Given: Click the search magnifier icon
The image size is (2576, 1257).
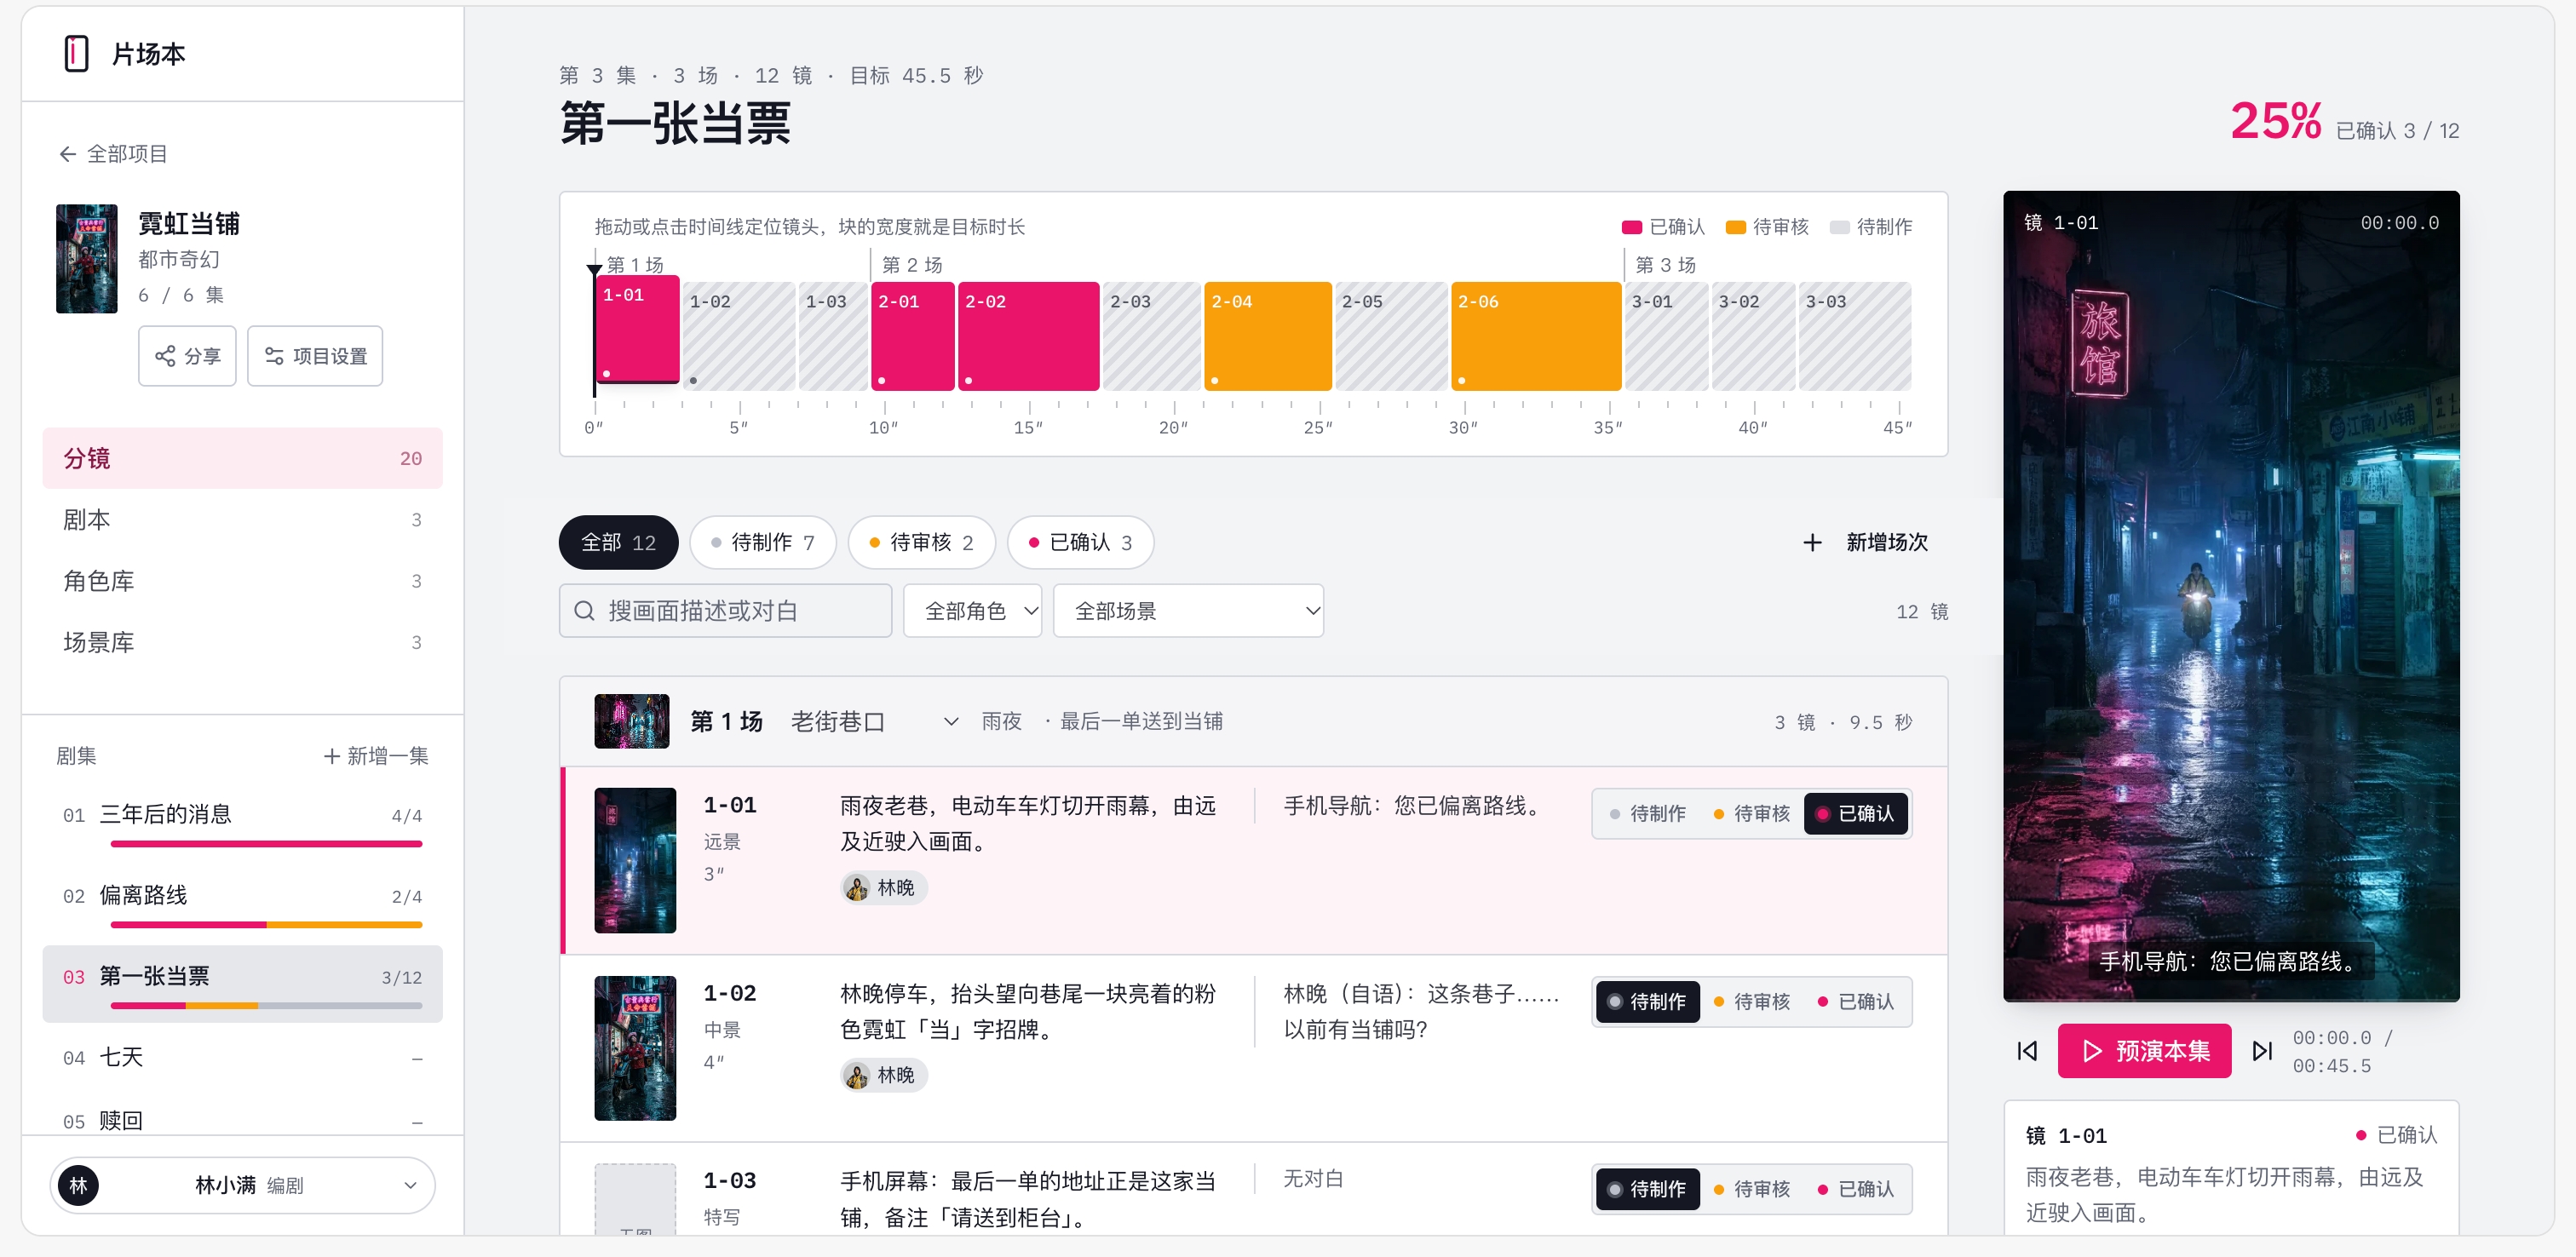Looking at the screenshot, I should pos(584,611).
